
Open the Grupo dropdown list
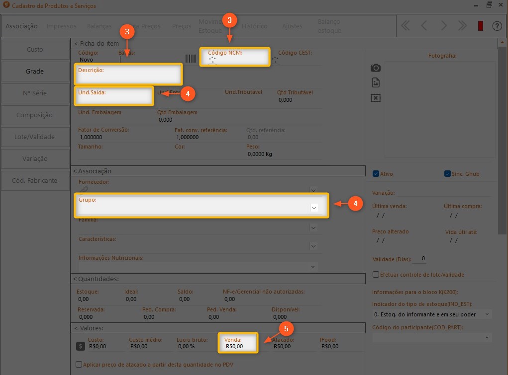[x=314, y=208]
